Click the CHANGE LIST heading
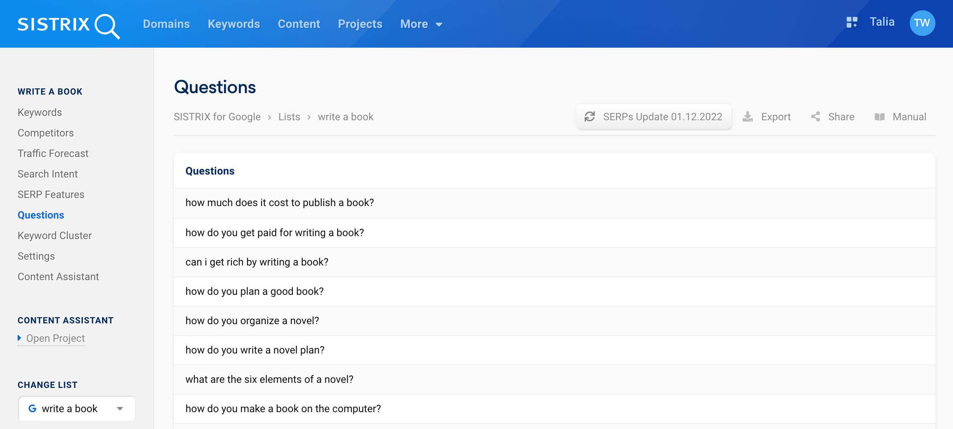 (x=47, y=385)
